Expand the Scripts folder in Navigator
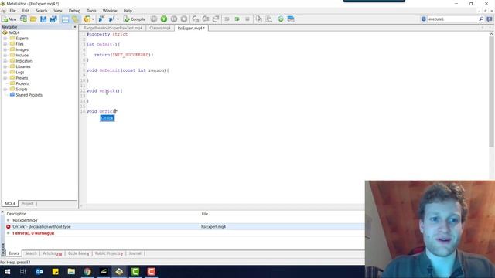The width and height of the screenshot is (495, 278). pyautogui.click(x=5, y=90)
